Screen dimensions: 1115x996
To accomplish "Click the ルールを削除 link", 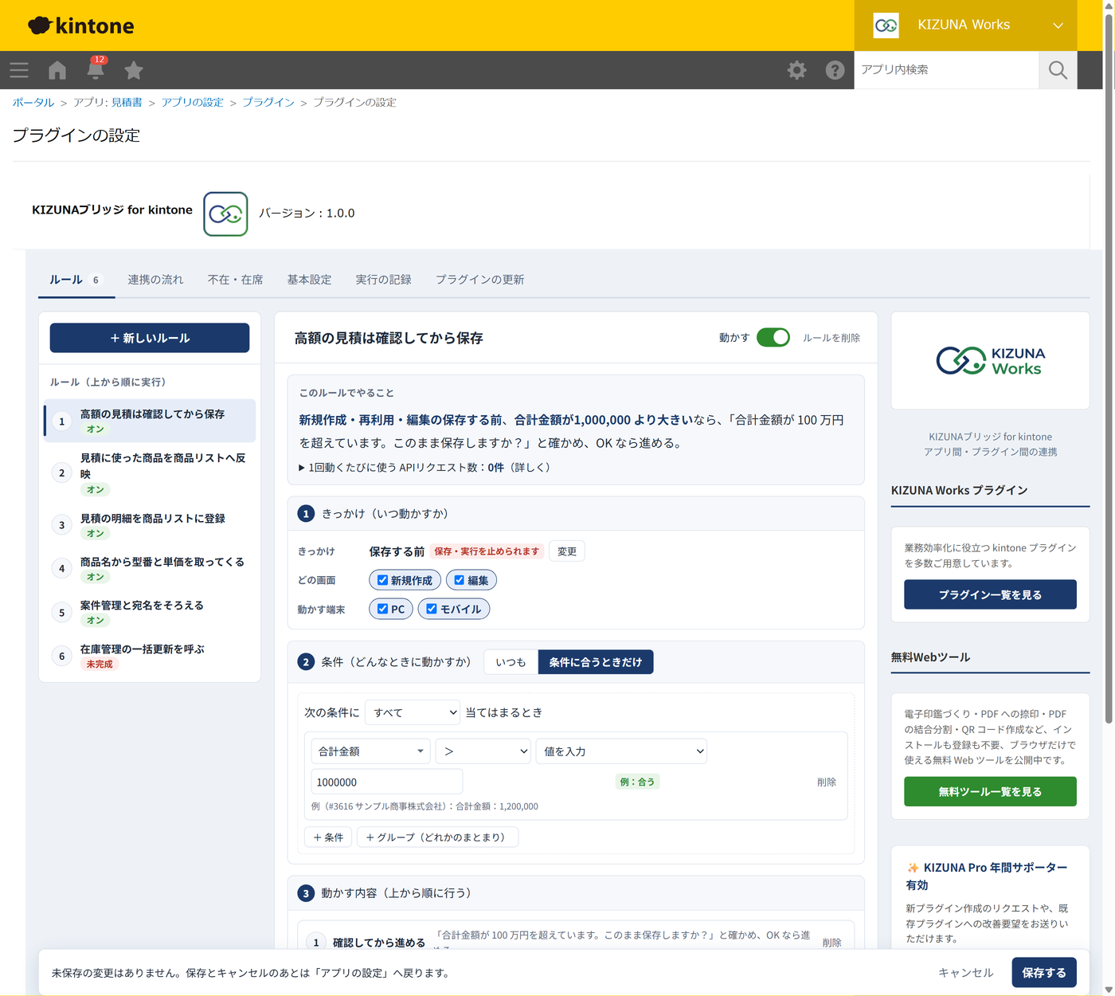I will 831,338.
